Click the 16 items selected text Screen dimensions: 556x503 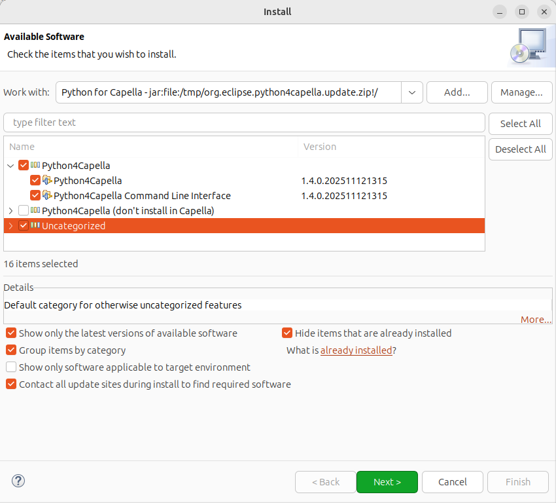point(41,264)
